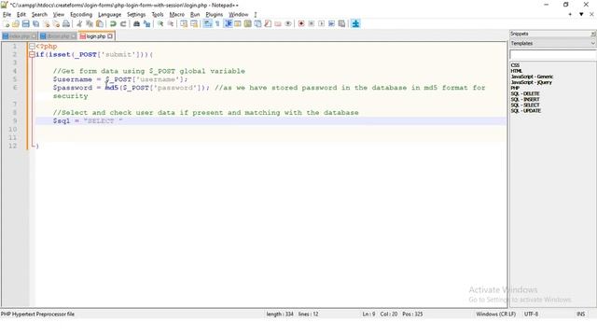Open the Macro menu
This screenshot has width=597, height=336.
click(176, 15)
